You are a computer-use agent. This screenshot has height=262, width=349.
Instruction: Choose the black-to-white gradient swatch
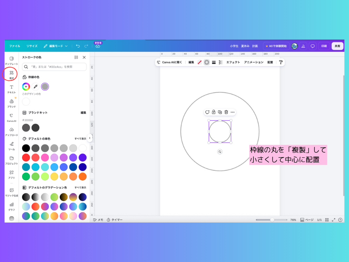35,197
